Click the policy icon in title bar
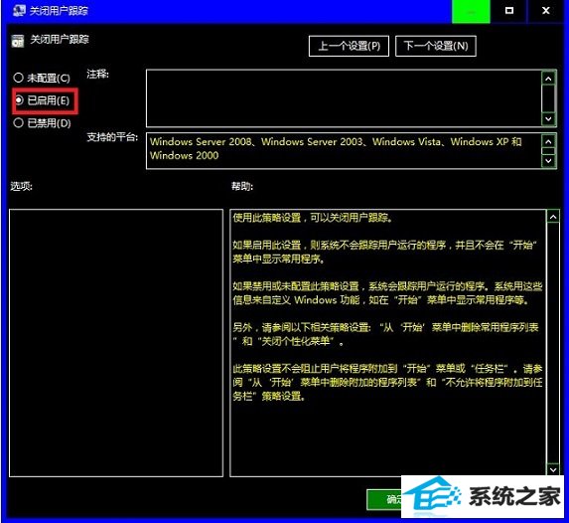This screenshot has width=569, height=523. point(19,10)
